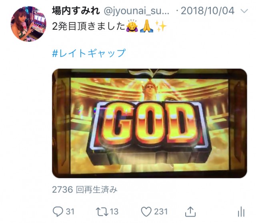Tap the share upload icon
This screenshot has width=256, height=223.
[190, 211]
